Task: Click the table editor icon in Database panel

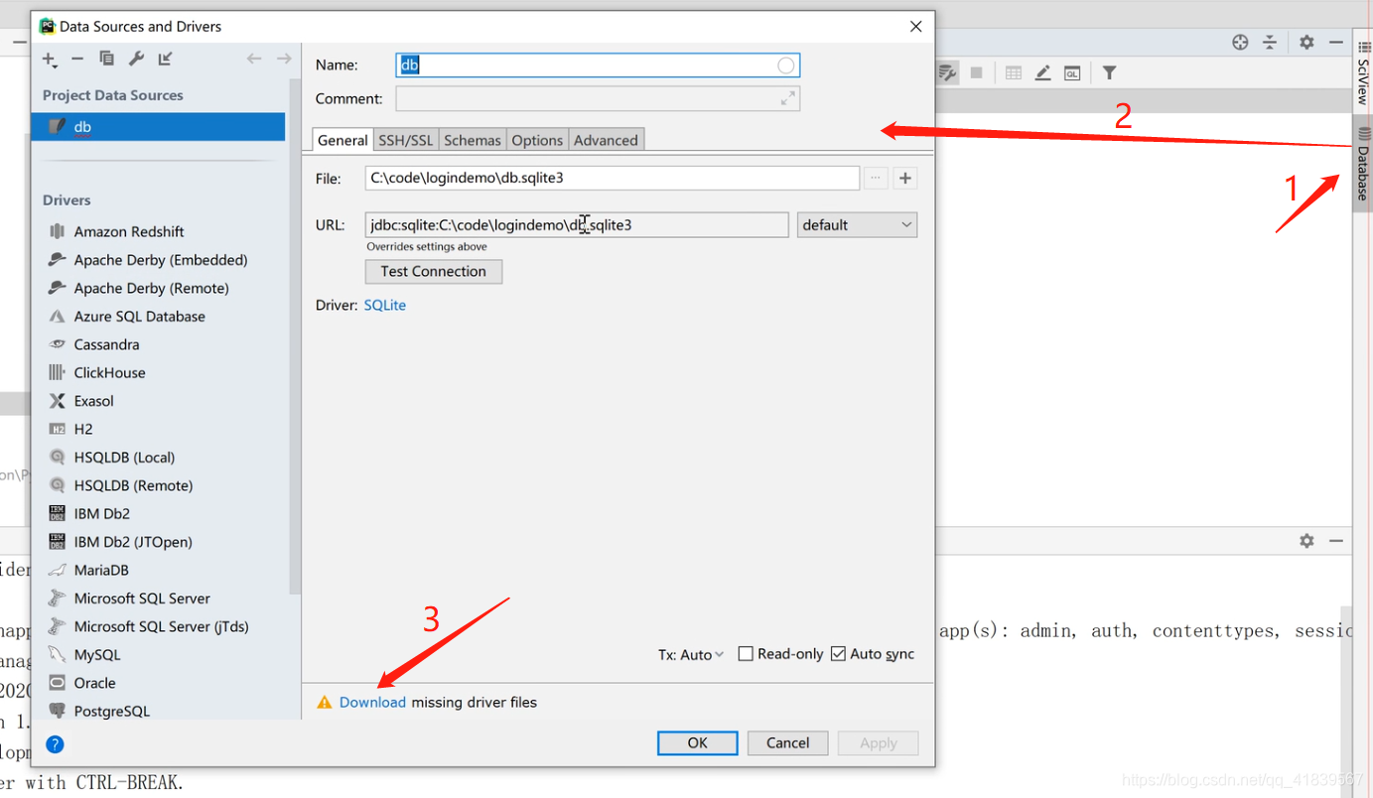Action: point(1014,72)
